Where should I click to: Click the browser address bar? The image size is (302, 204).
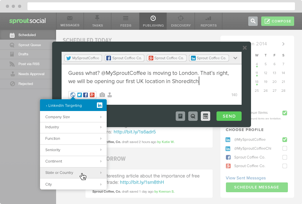pos(161,6)
